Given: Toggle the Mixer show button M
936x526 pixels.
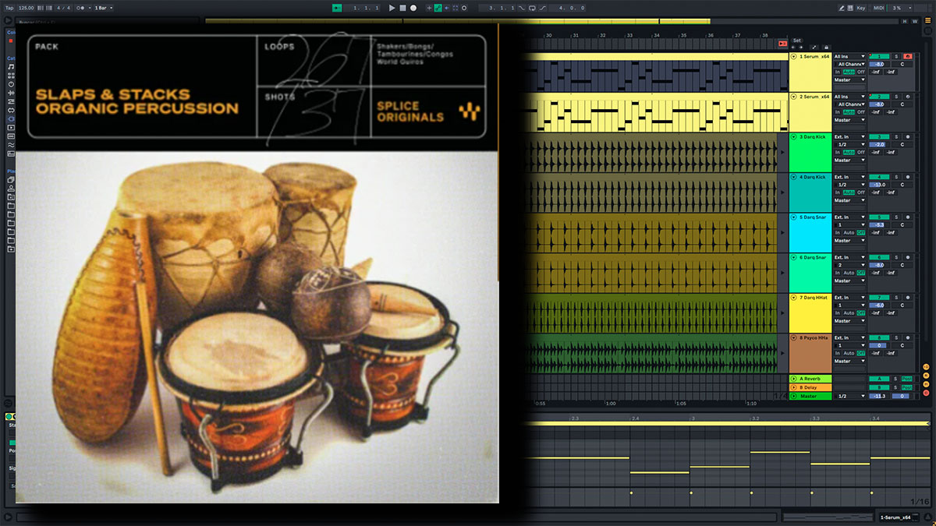Looking at the screenshot, I should [926, 383].
